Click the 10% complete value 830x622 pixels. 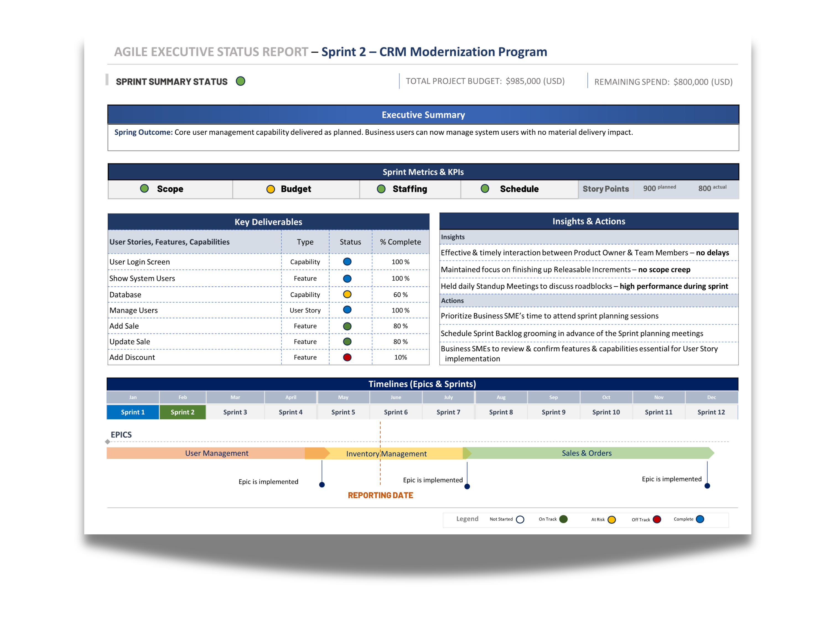[x=400, y=357]
